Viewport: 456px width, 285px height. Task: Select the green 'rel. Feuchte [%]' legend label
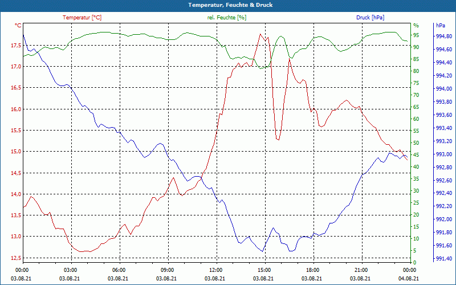click(x=227, y=18)
